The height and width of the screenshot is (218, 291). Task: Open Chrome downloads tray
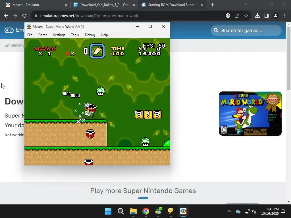pyautogui.click(x=257, y=16)
